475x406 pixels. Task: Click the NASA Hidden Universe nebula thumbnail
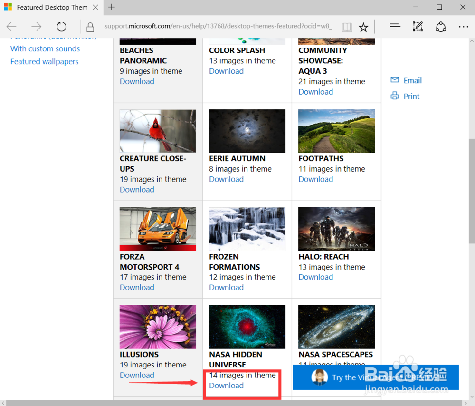247,327
